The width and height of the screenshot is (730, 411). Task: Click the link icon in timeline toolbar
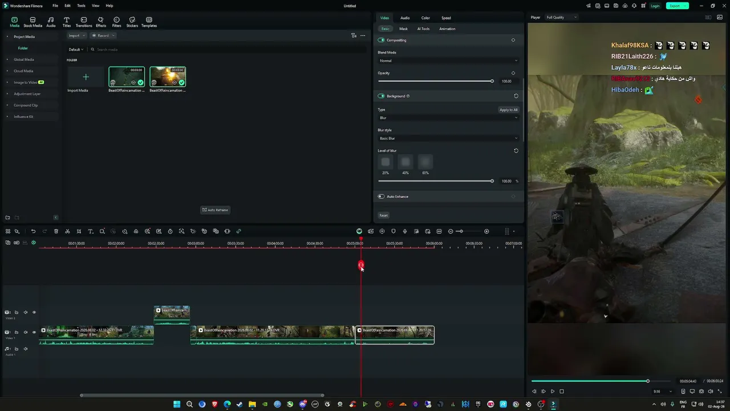pos(238,231)
